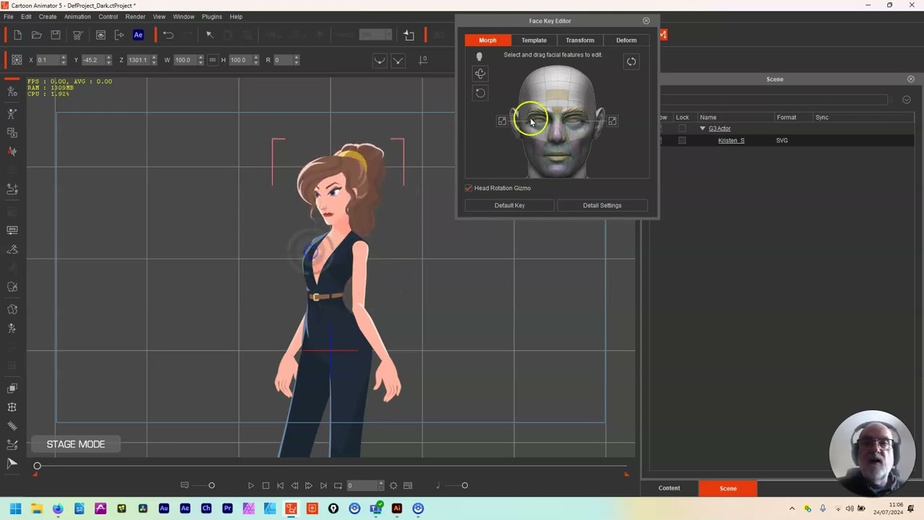Image resolution: width=924 pixels, height=520 pixels.
Task: Adjust the music note volume slider
Action: [464, 485]
